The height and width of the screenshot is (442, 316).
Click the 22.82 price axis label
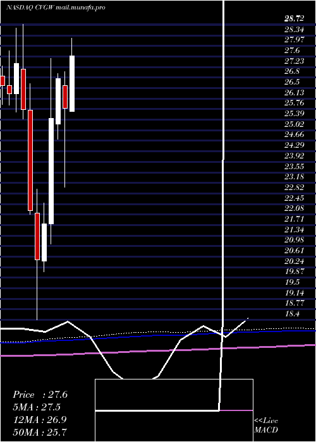pyautogui.click(x=295, y=187)
